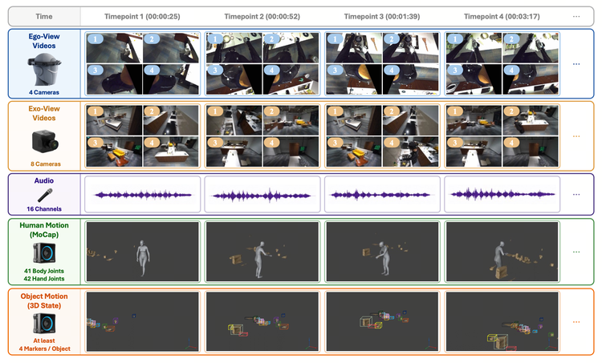Open the Timepoint 1 human motion mocap view
Image resolution: width=602 pixels, height=363 pixels.
point(142,252)
